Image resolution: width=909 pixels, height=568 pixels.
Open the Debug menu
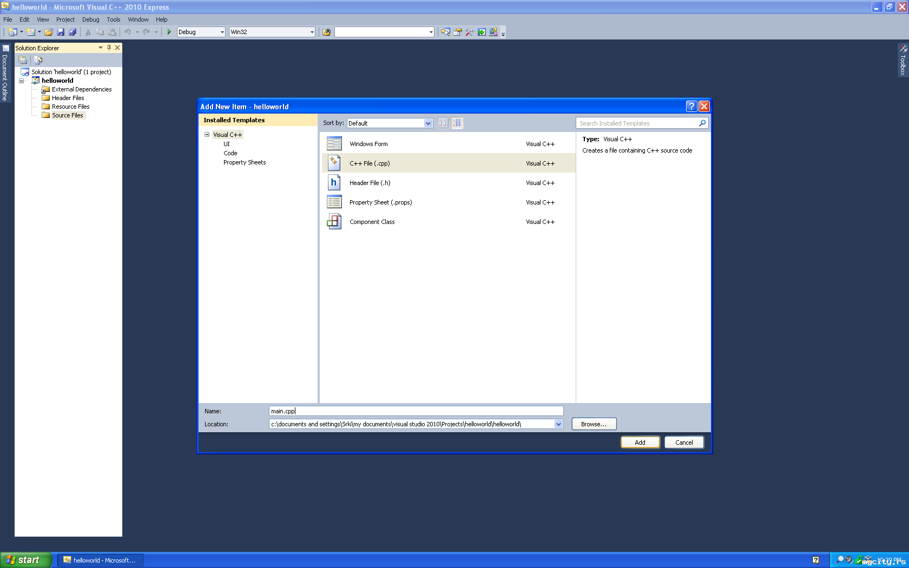[91, 19]
